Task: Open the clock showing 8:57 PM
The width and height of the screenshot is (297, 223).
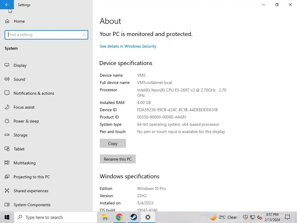Action: click(x=272, y=217)
